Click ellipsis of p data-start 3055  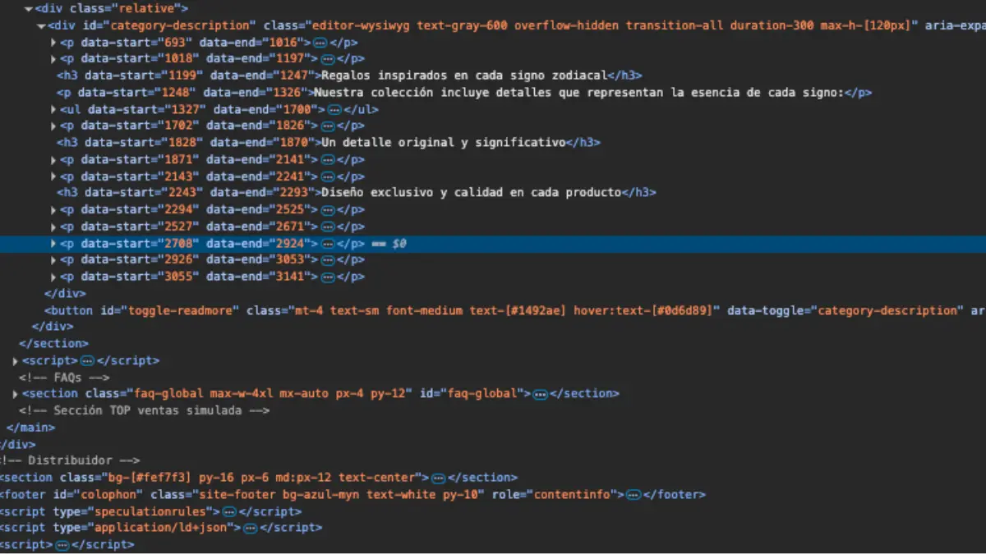(x=327, y=277)
